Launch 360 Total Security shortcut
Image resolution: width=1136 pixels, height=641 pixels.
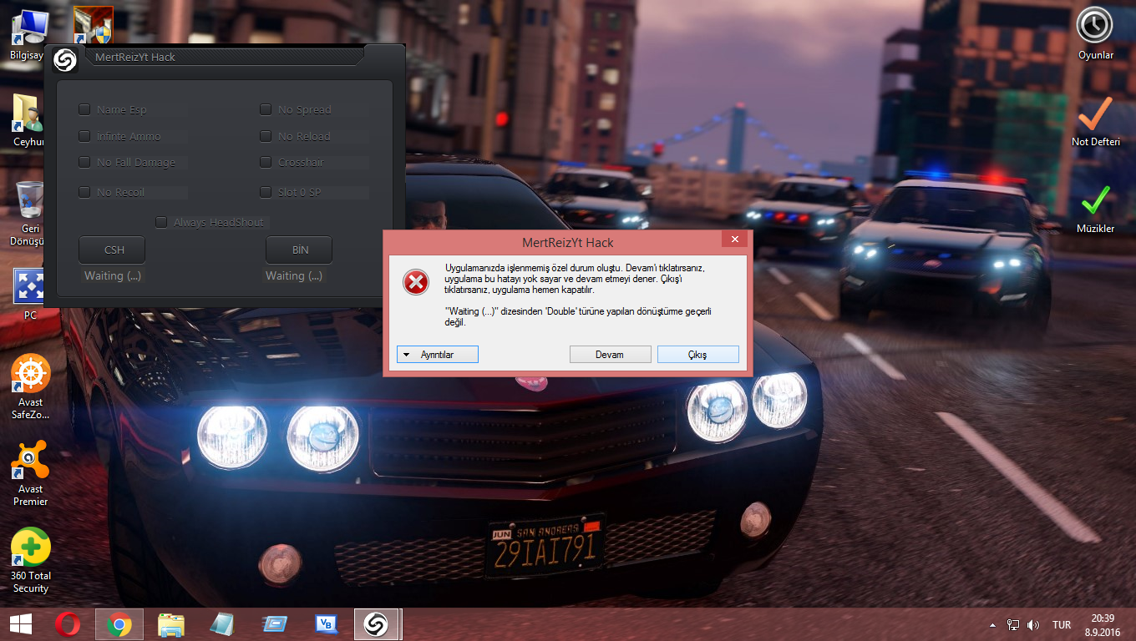[x=30, y=561]
